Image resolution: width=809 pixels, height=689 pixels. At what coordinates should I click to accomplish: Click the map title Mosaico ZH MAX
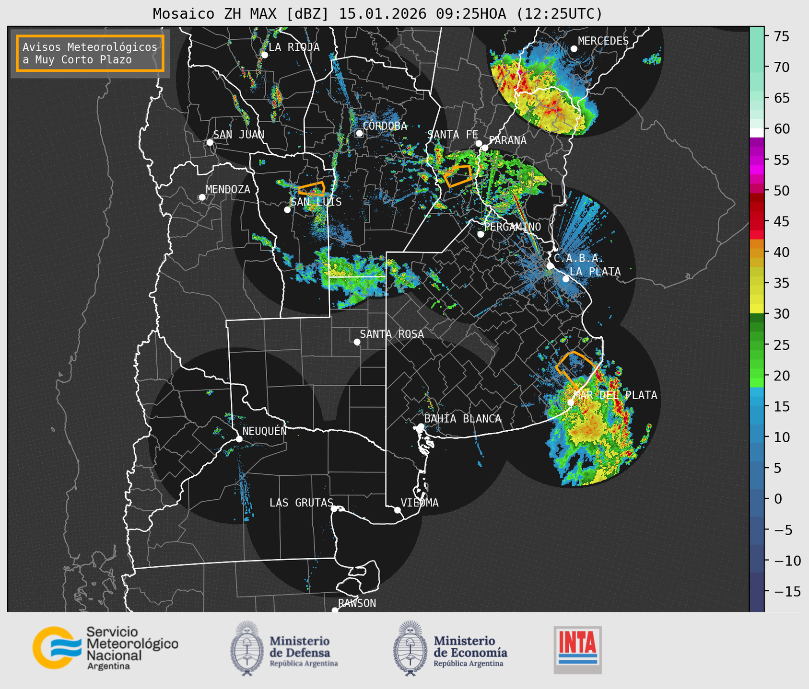point(377,13)
